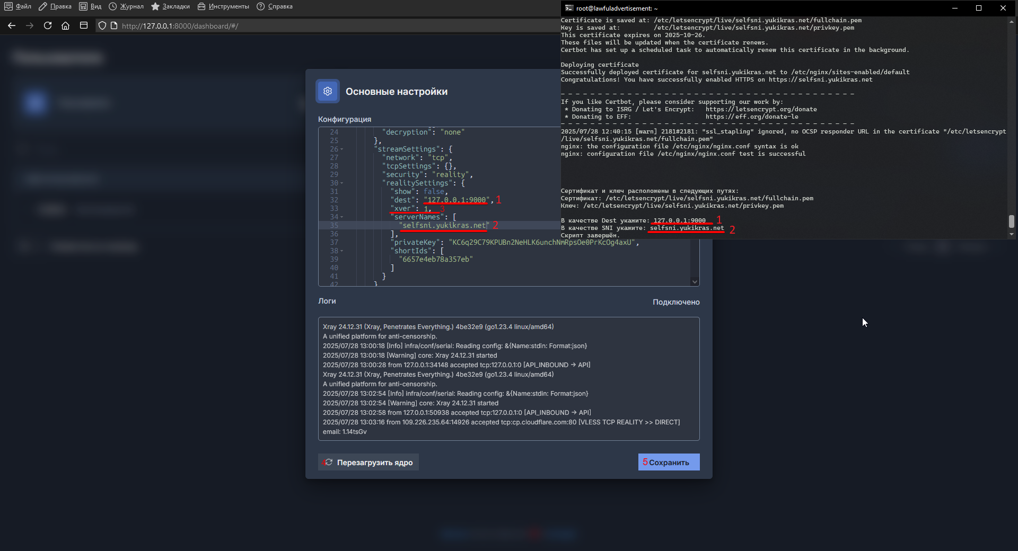1018x551 pixels.
Task: Collapse the serverNames array at line 34
Action: 342,217
